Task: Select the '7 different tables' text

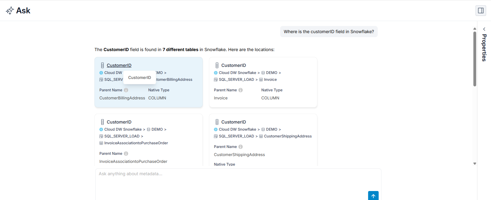Action: coord(180,50)
